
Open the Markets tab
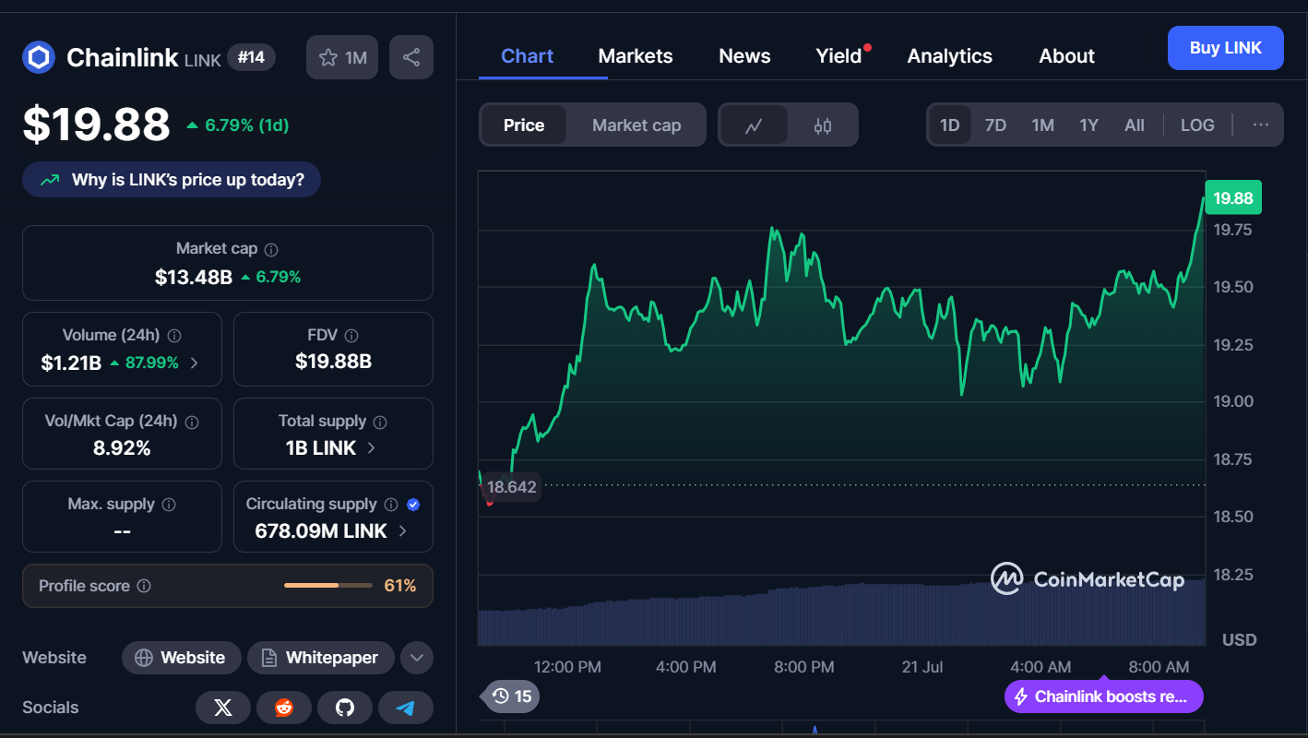point(636,56)
